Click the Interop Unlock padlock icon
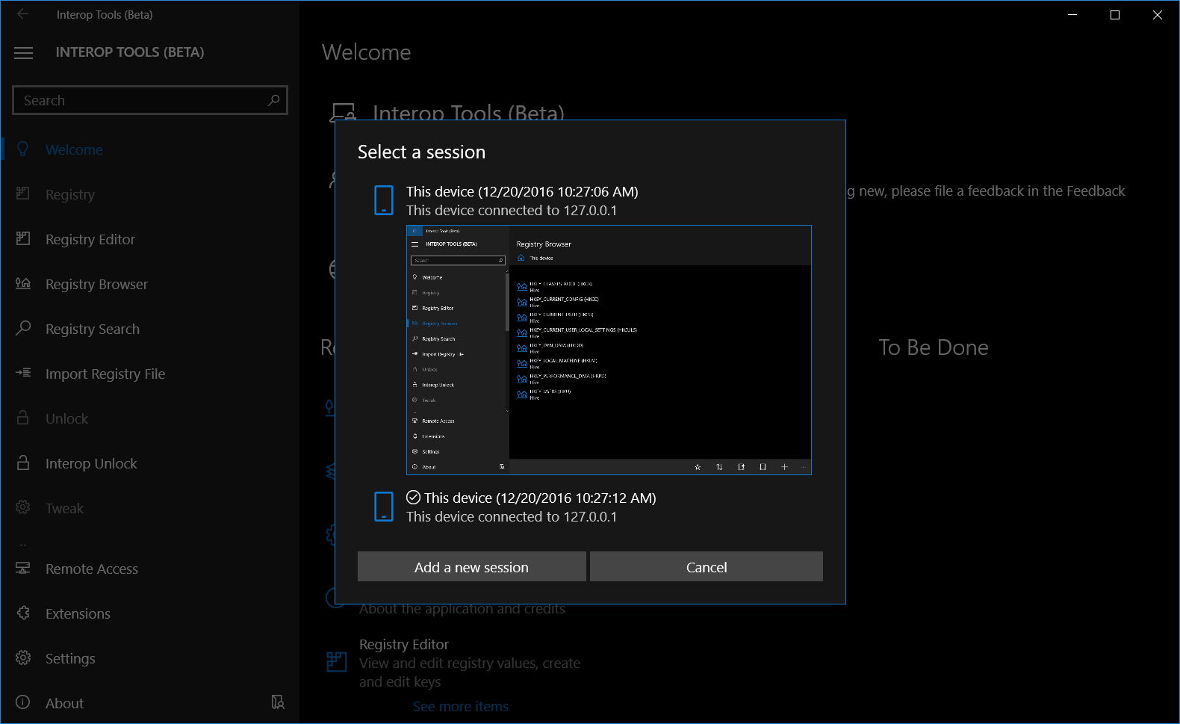1180x724 pixels. [23, 462]
